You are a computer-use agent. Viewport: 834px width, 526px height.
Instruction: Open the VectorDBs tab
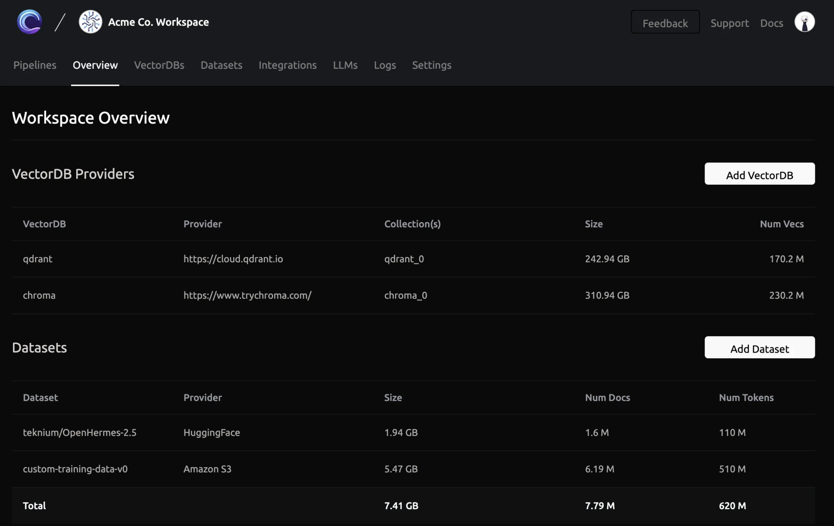(159, 65)
